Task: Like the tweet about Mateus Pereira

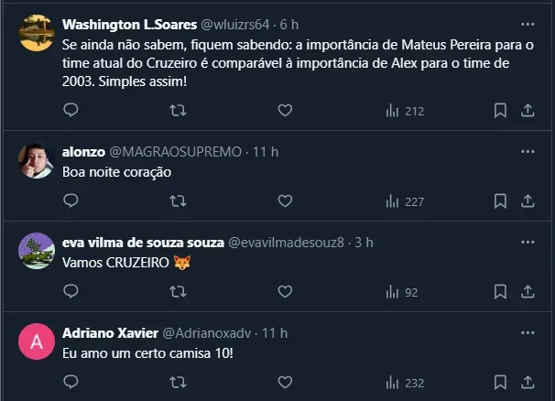Action: pyautogui.click(x=285, y=110)
